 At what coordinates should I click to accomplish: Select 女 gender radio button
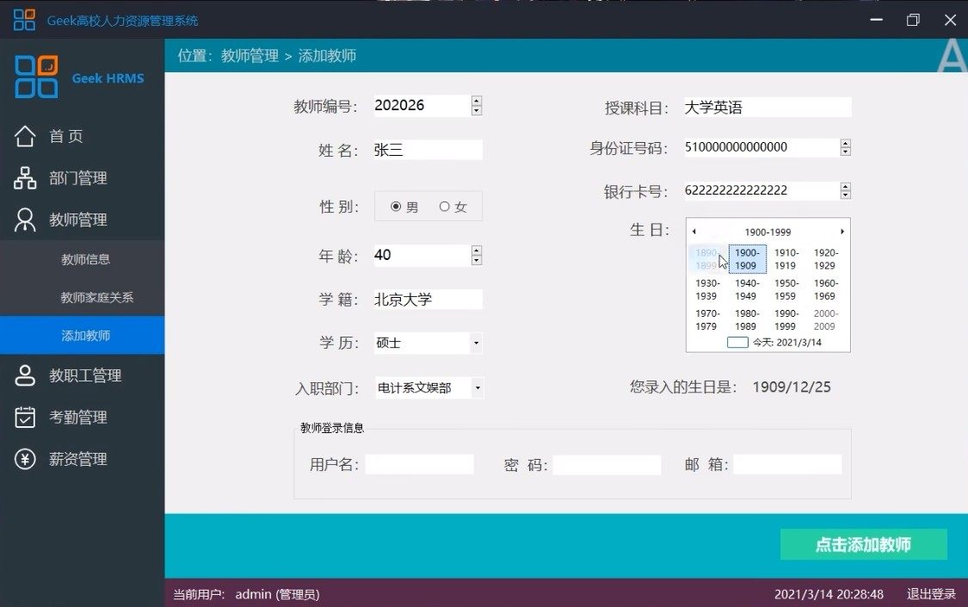point(445,207)
